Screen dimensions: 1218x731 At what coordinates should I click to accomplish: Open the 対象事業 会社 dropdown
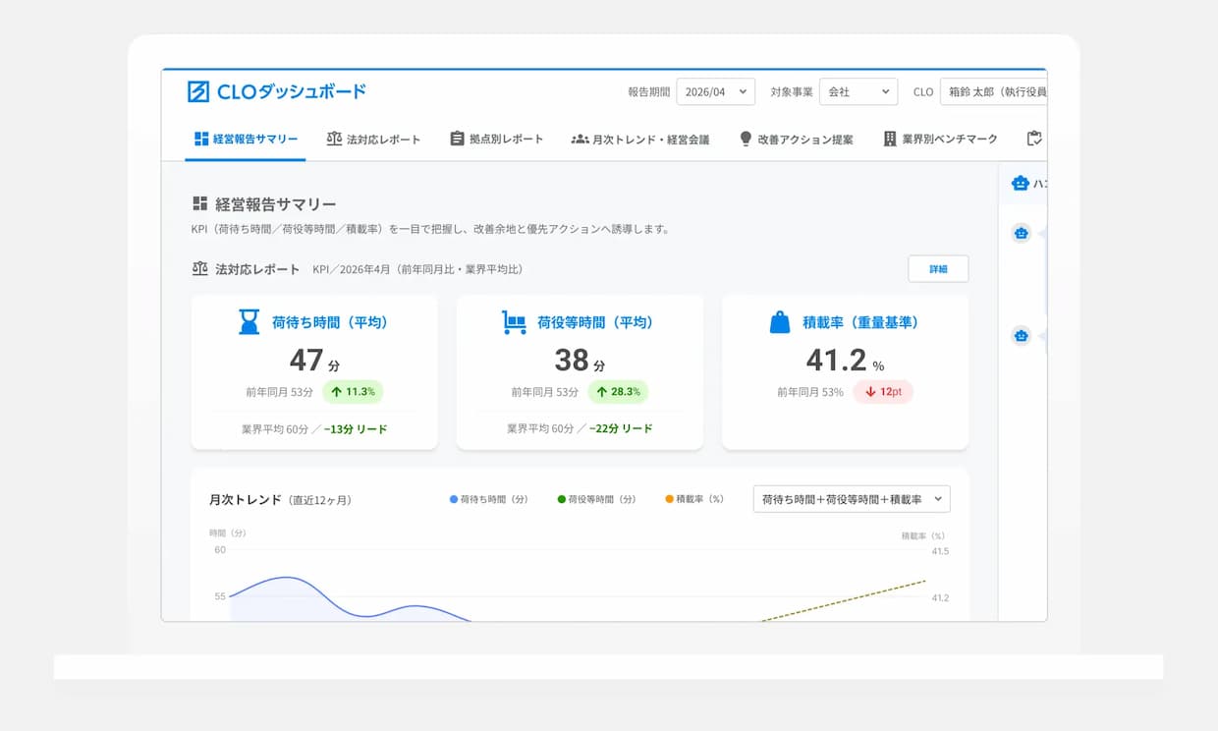(858, 91)
